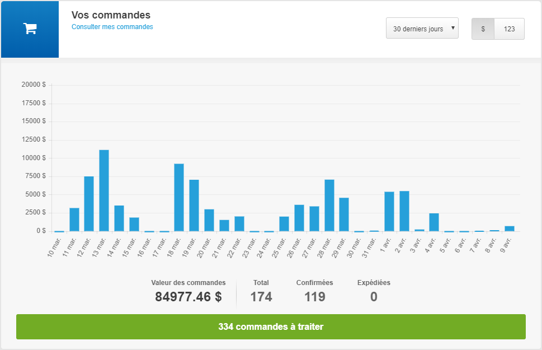542x350 pixels.
Task: Click the Total count 174
Action: coord(261,297)
